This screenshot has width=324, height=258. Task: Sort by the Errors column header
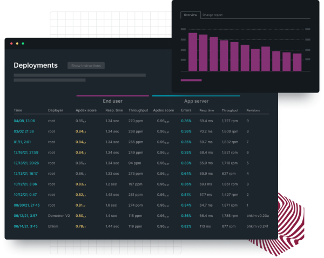186,110
